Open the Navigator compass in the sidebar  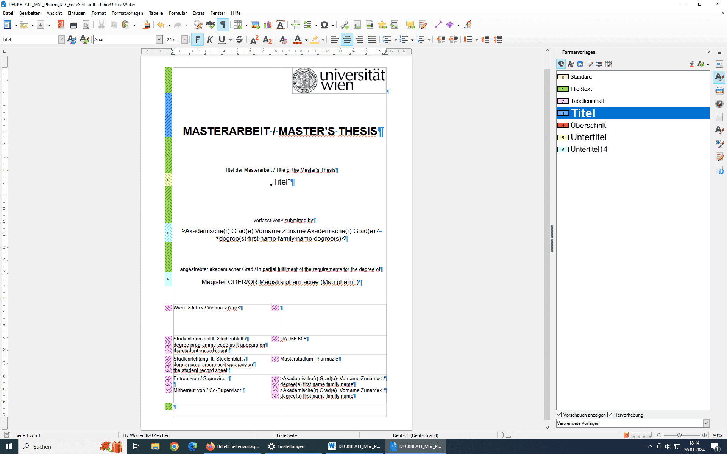coord(719,104)
